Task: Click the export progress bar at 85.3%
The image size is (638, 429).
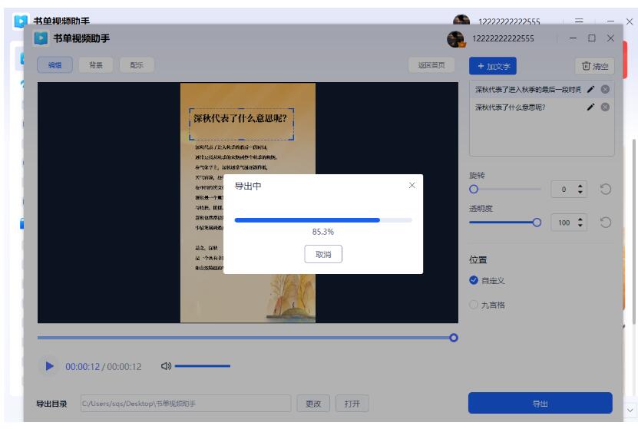Action: [x=323, y=220]
